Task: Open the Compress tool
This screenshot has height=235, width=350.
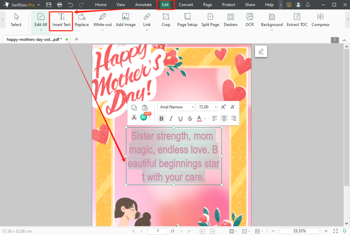Action: pos(320,20)
